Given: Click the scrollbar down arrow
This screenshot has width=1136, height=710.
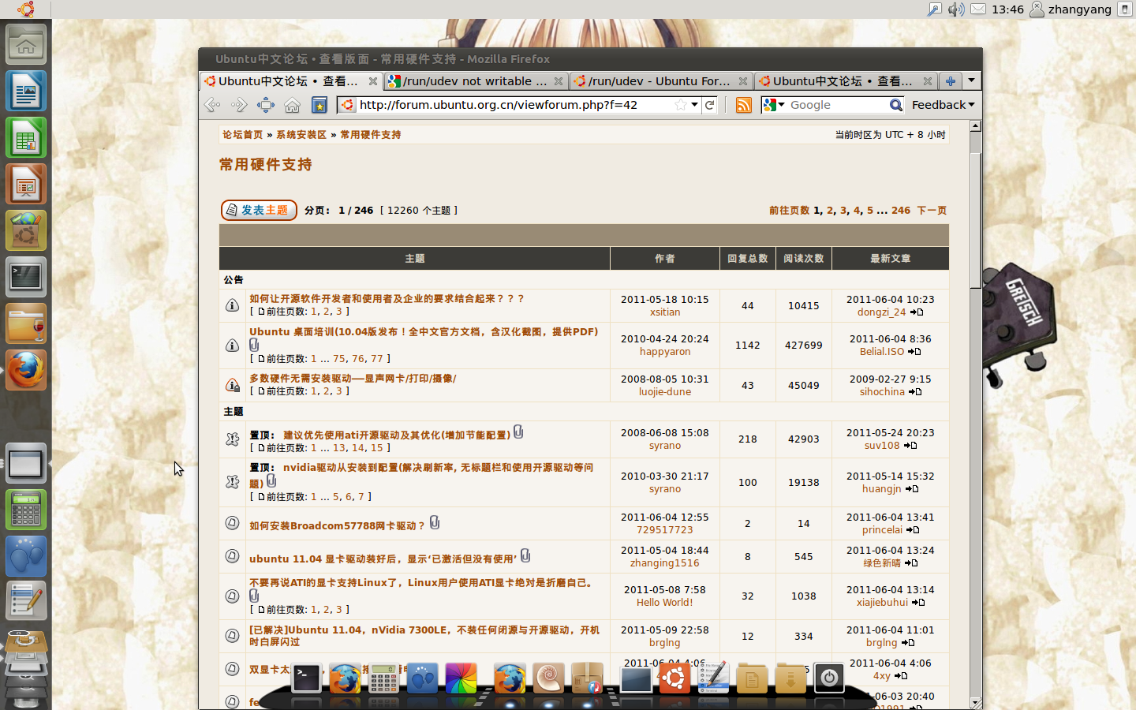Looking at the screenshot, I should tap(976, 703).
